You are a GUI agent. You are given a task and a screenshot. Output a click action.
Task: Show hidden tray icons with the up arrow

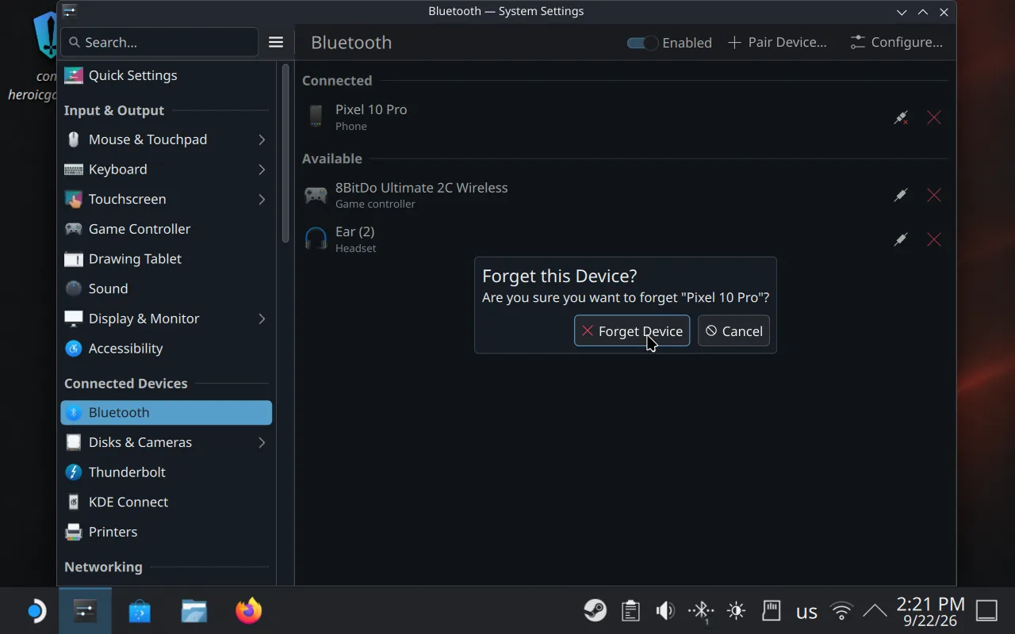click(875, 610)
